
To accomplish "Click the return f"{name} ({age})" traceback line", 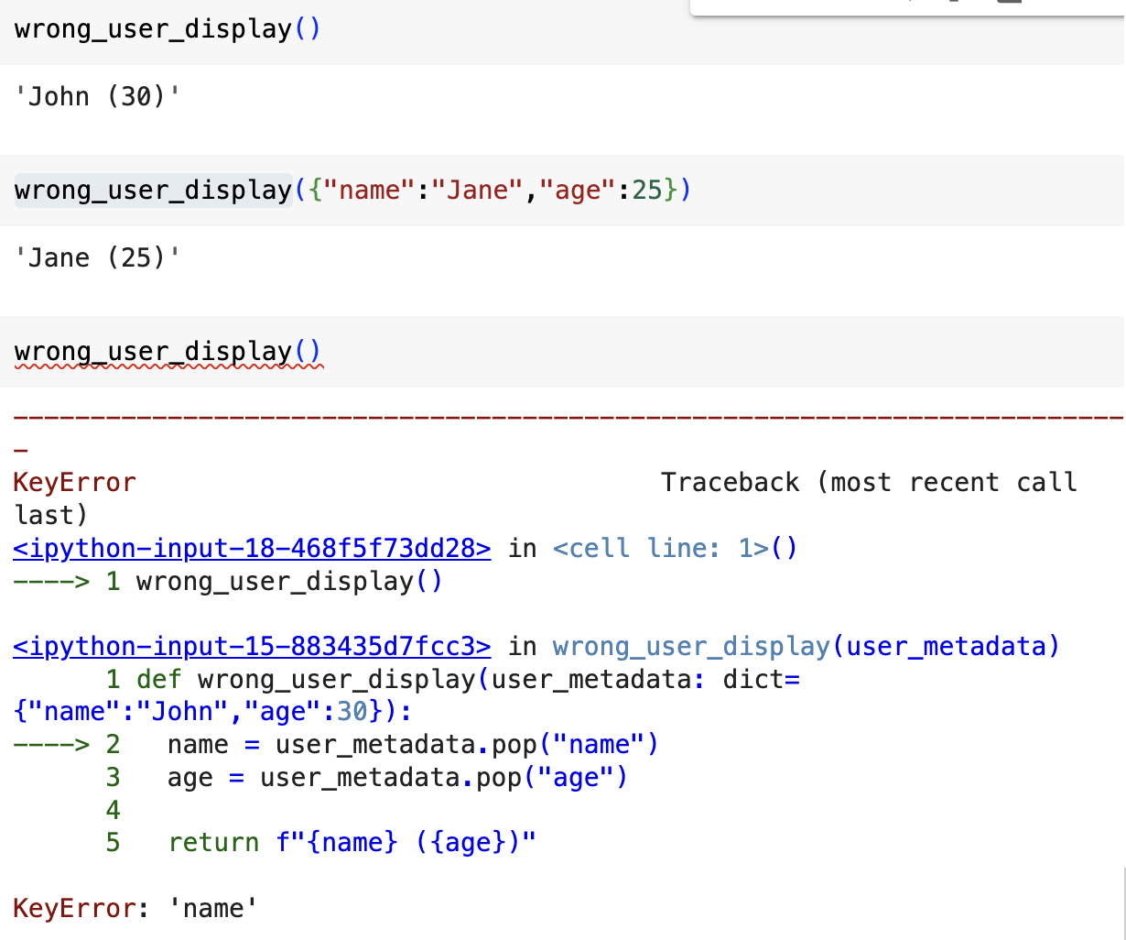I will (x=352, y=842).
